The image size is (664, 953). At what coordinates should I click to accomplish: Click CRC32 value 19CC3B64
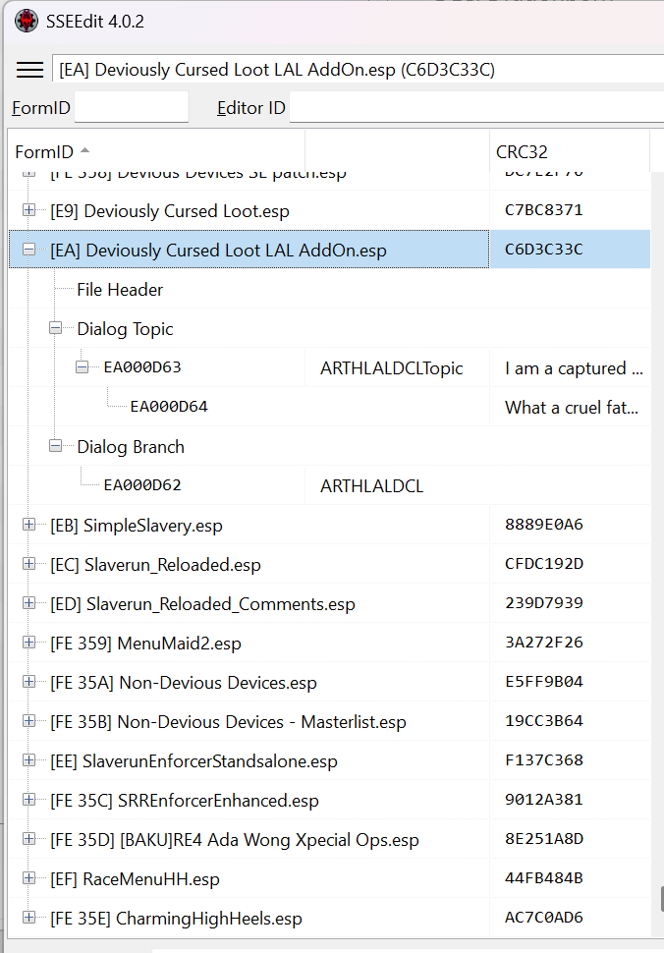544,720
